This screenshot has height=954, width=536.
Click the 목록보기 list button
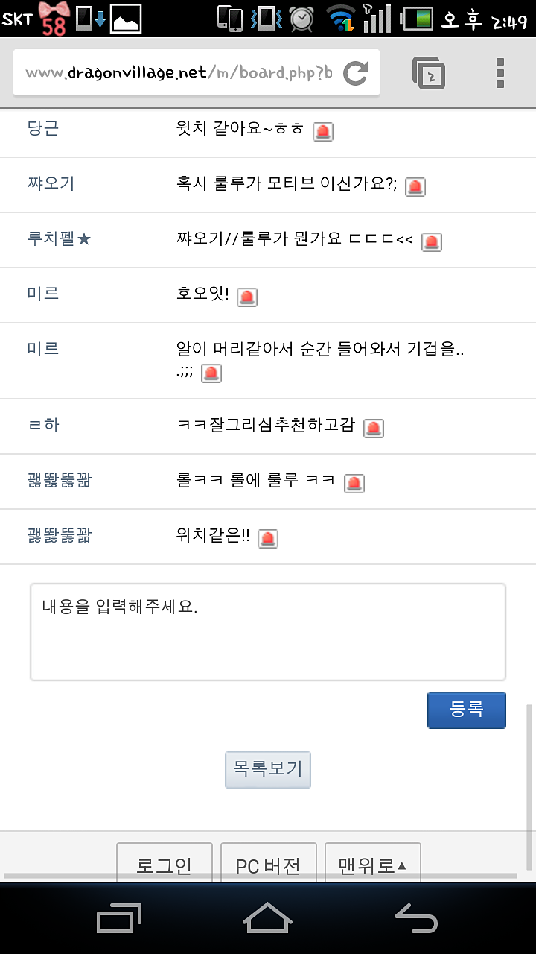click(268, 769)
